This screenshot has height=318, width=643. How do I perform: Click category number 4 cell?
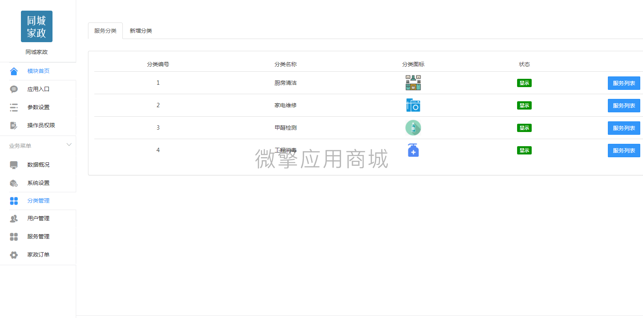coord(158,150)
